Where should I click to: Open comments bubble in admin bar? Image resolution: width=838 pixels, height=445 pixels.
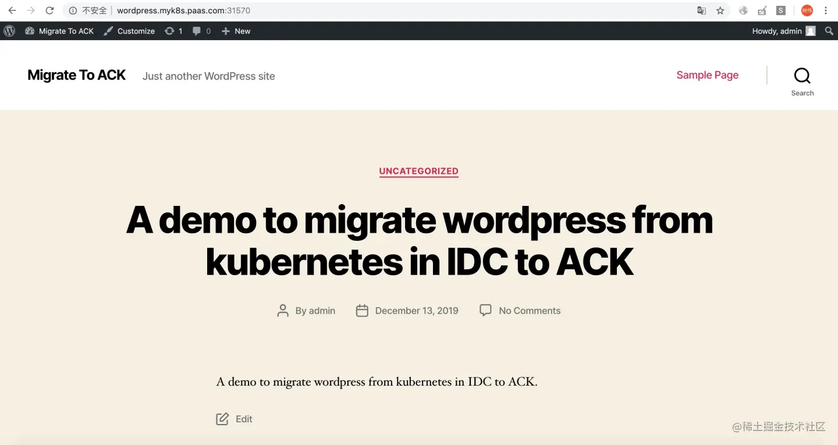pyautogui.click(x=201, y=31)
